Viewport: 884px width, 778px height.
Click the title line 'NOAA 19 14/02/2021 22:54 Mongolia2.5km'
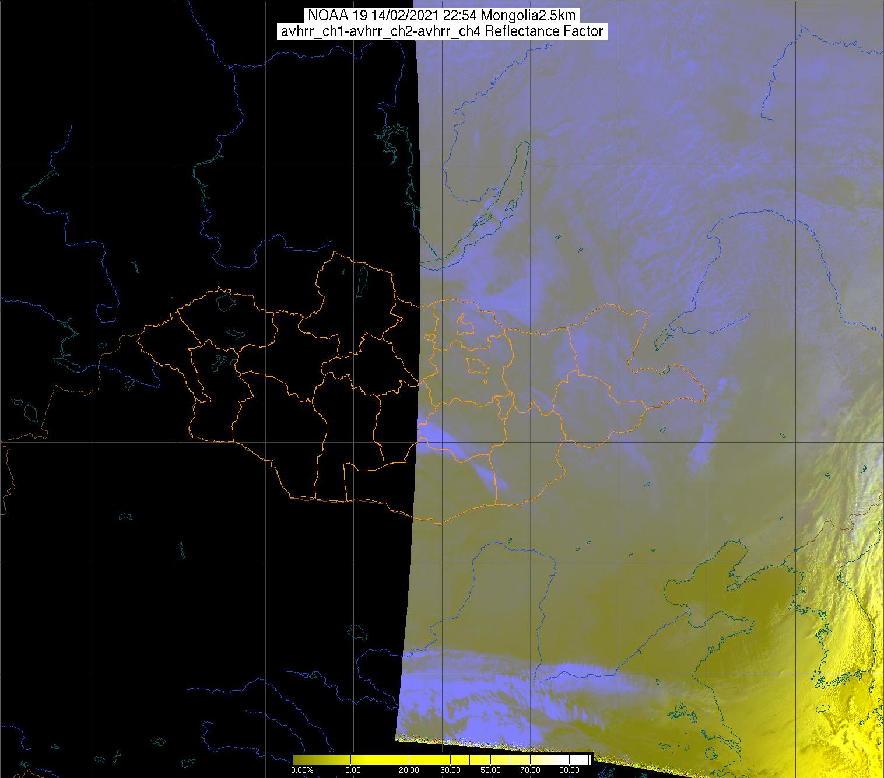[x=442, y=15]
